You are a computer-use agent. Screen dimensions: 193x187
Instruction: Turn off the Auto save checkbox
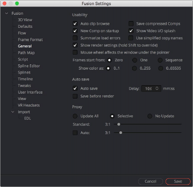[x=75, y=88]
